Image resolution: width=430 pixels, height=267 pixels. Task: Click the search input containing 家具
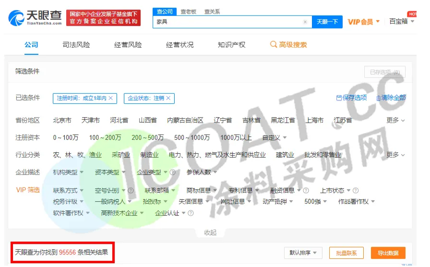228,22
